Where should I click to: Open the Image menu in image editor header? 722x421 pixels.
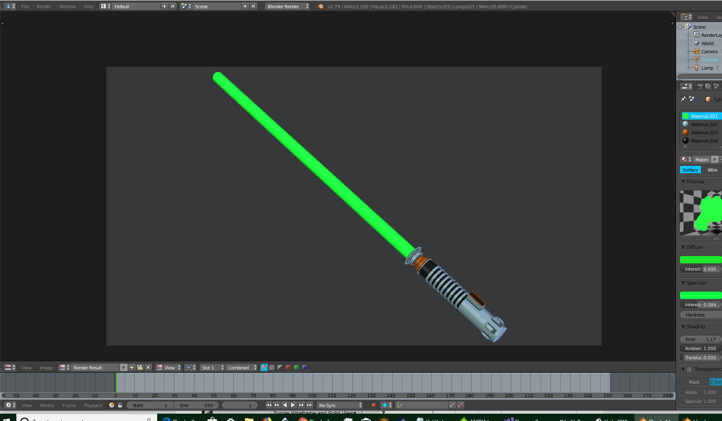46,368
